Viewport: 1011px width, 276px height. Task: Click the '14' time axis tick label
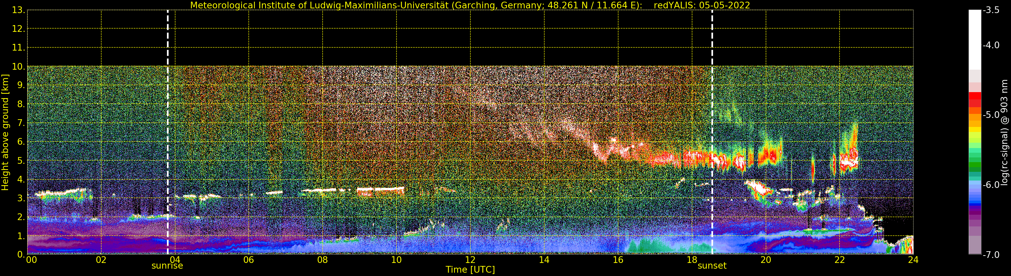[x=544, y=260]
